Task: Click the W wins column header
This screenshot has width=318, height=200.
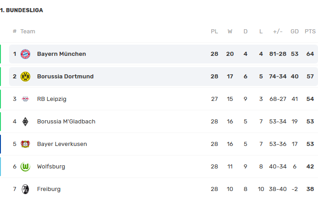Action: [x=230, y=32]
